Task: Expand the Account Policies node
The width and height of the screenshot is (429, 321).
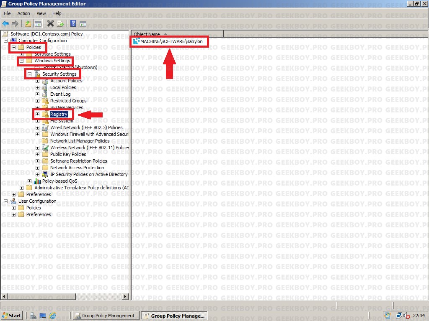Action: (37, 81)
